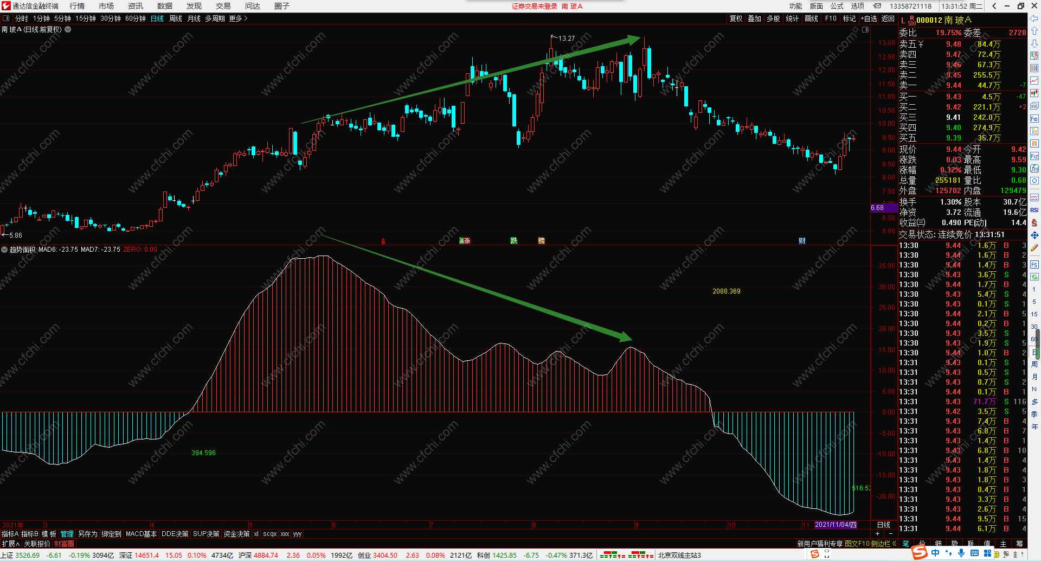Expand the 扩展 panel
Image resolution: width=1041 pixels, height=561 pixels.
pos(10,544)
